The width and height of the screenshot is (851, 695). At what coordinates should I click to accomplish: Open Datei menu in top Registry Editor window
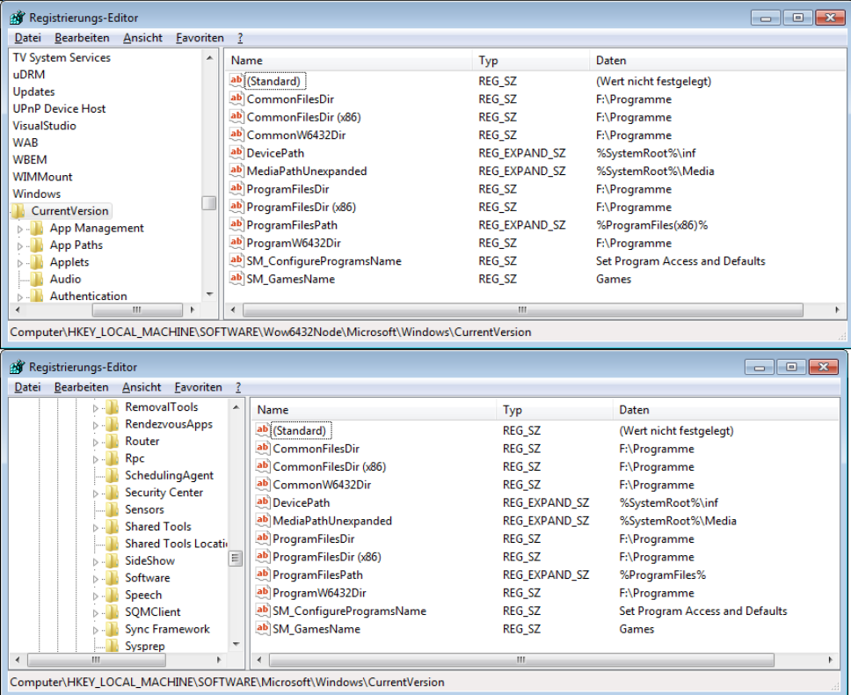(x=27, y=38)
